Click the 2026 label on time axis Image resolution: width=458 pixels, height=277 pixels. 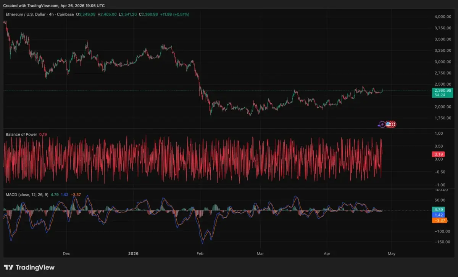pos(133,253)
